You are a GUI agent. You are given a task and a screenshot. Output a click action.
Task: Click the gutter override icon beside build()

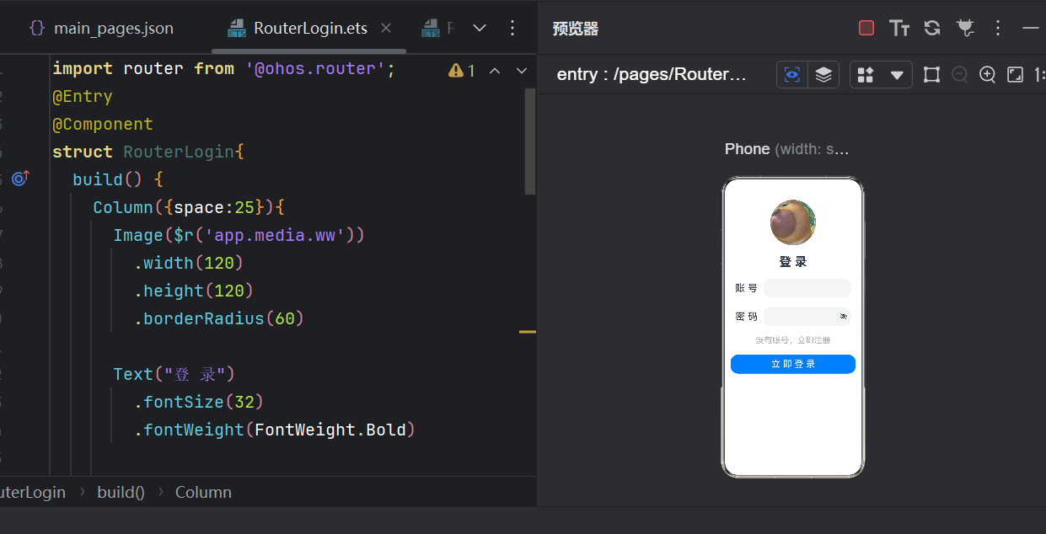click(x=21, y=179)
